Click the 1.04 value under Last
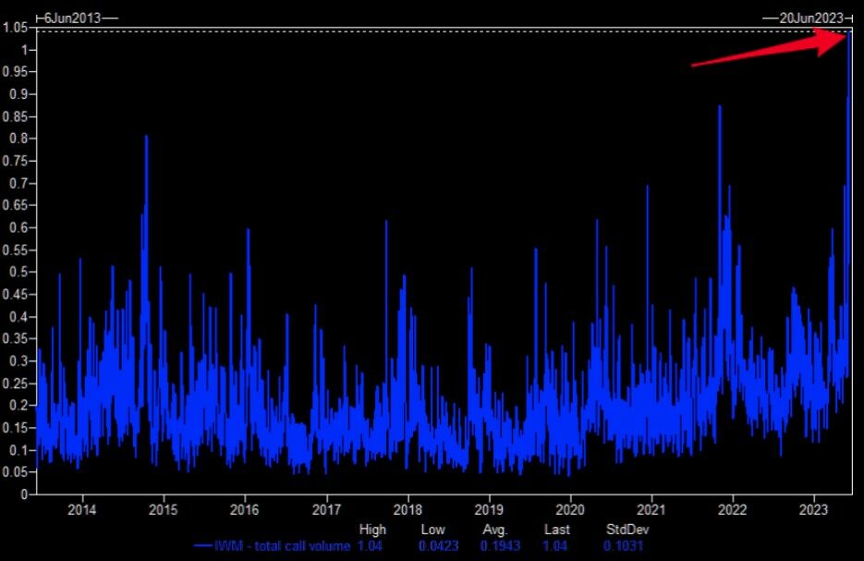 [x=554, y=546]
